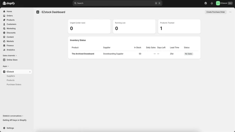Open the more actions ellipsis menu
Viewport: 235px width, 132px height.
pos(230,12)
